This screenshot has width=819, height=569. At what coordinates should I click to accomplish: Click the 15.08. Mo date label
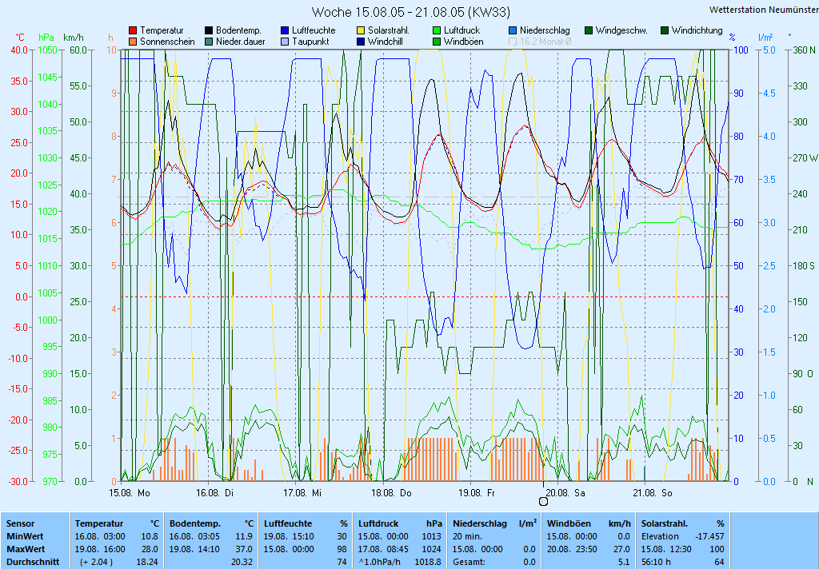click(x=129, y=493)
